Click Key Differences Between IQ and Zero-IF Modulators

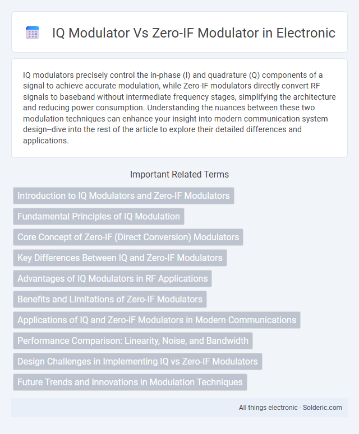[x=120, y=258]
